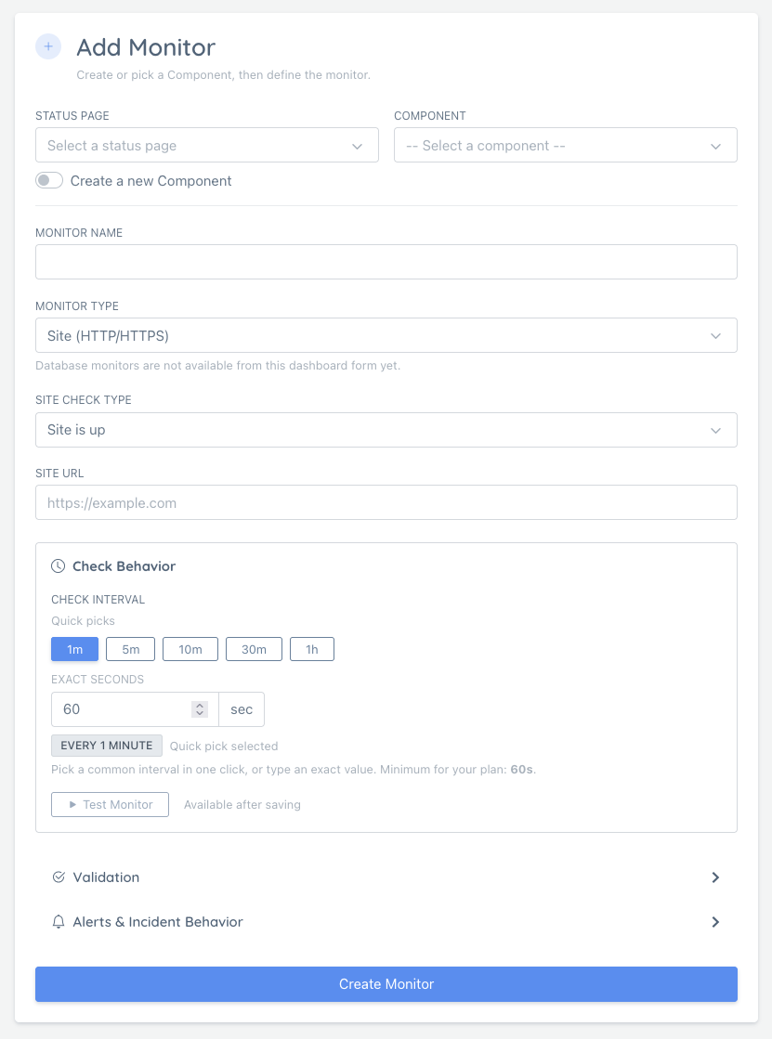
Task: Click the bell icon beside Alerts & Incident Behavior
Action: (x=59, y=922)
